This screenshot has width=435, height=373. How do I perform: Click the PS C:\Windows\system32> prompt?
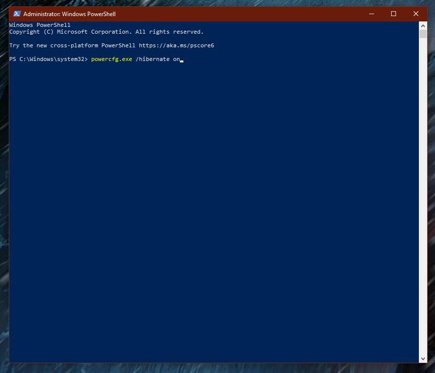tap(48, 59)
